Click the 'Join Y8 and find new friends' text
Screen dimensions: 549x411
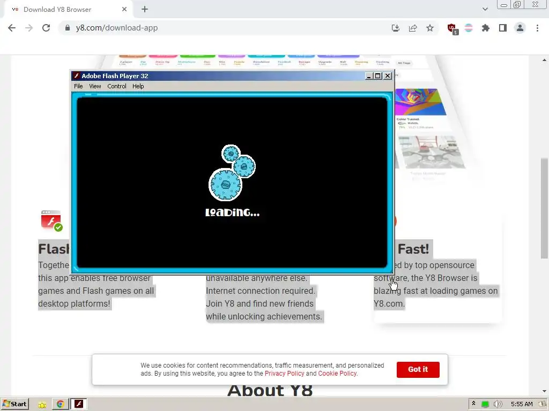click(x=259, y=304)
